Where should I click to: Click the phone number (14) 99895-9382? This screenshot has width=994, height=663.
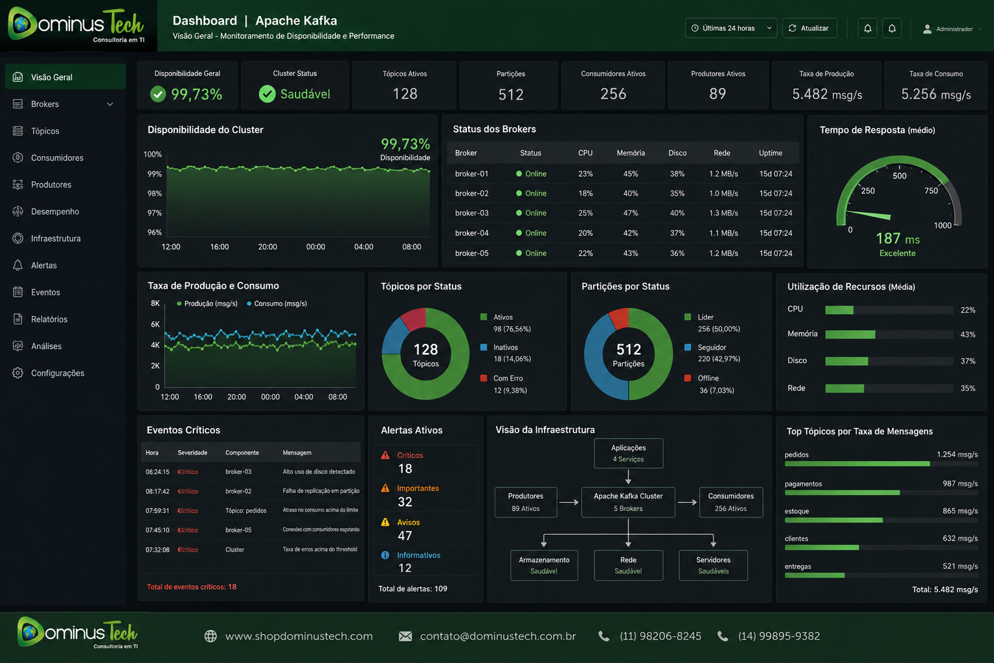779,636
